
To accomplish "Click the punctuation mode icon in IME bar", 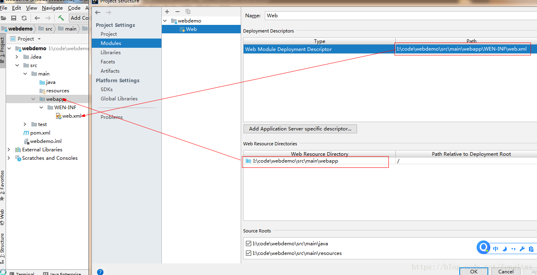I will 513,249.
